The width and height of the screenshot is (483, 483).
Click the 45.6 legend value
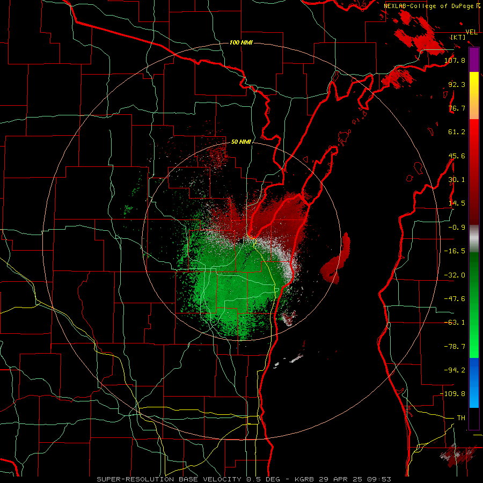coord(457,156)
